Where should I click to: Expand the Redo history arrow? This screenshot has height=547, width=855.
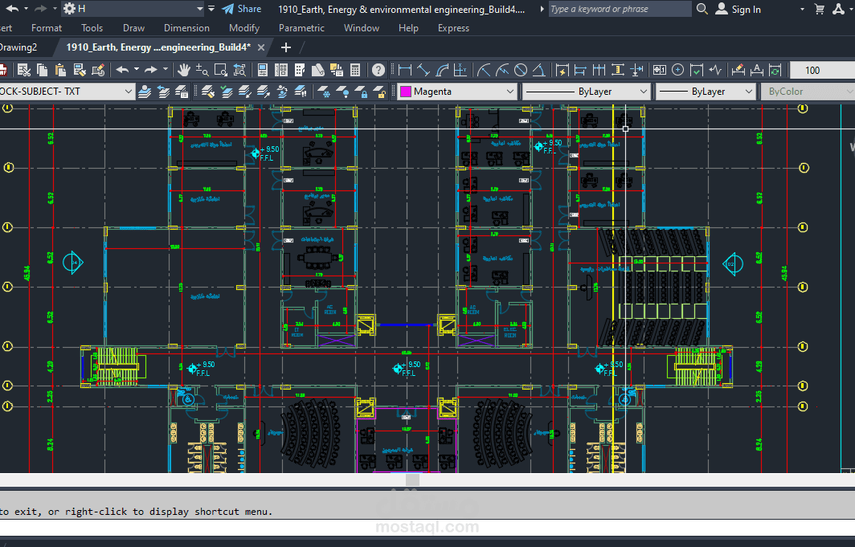[166, 69]
